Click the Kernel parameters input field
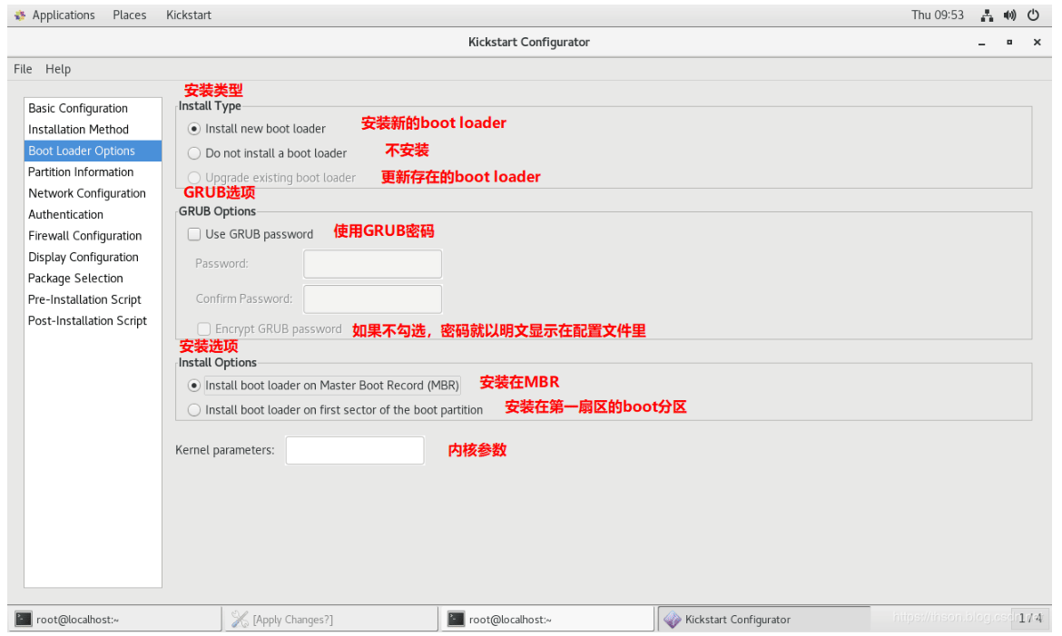 [355, 450]
